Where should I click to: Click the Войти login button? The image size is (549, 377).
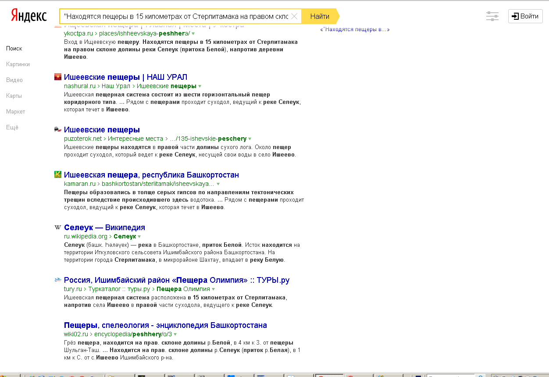coord(525,16)
